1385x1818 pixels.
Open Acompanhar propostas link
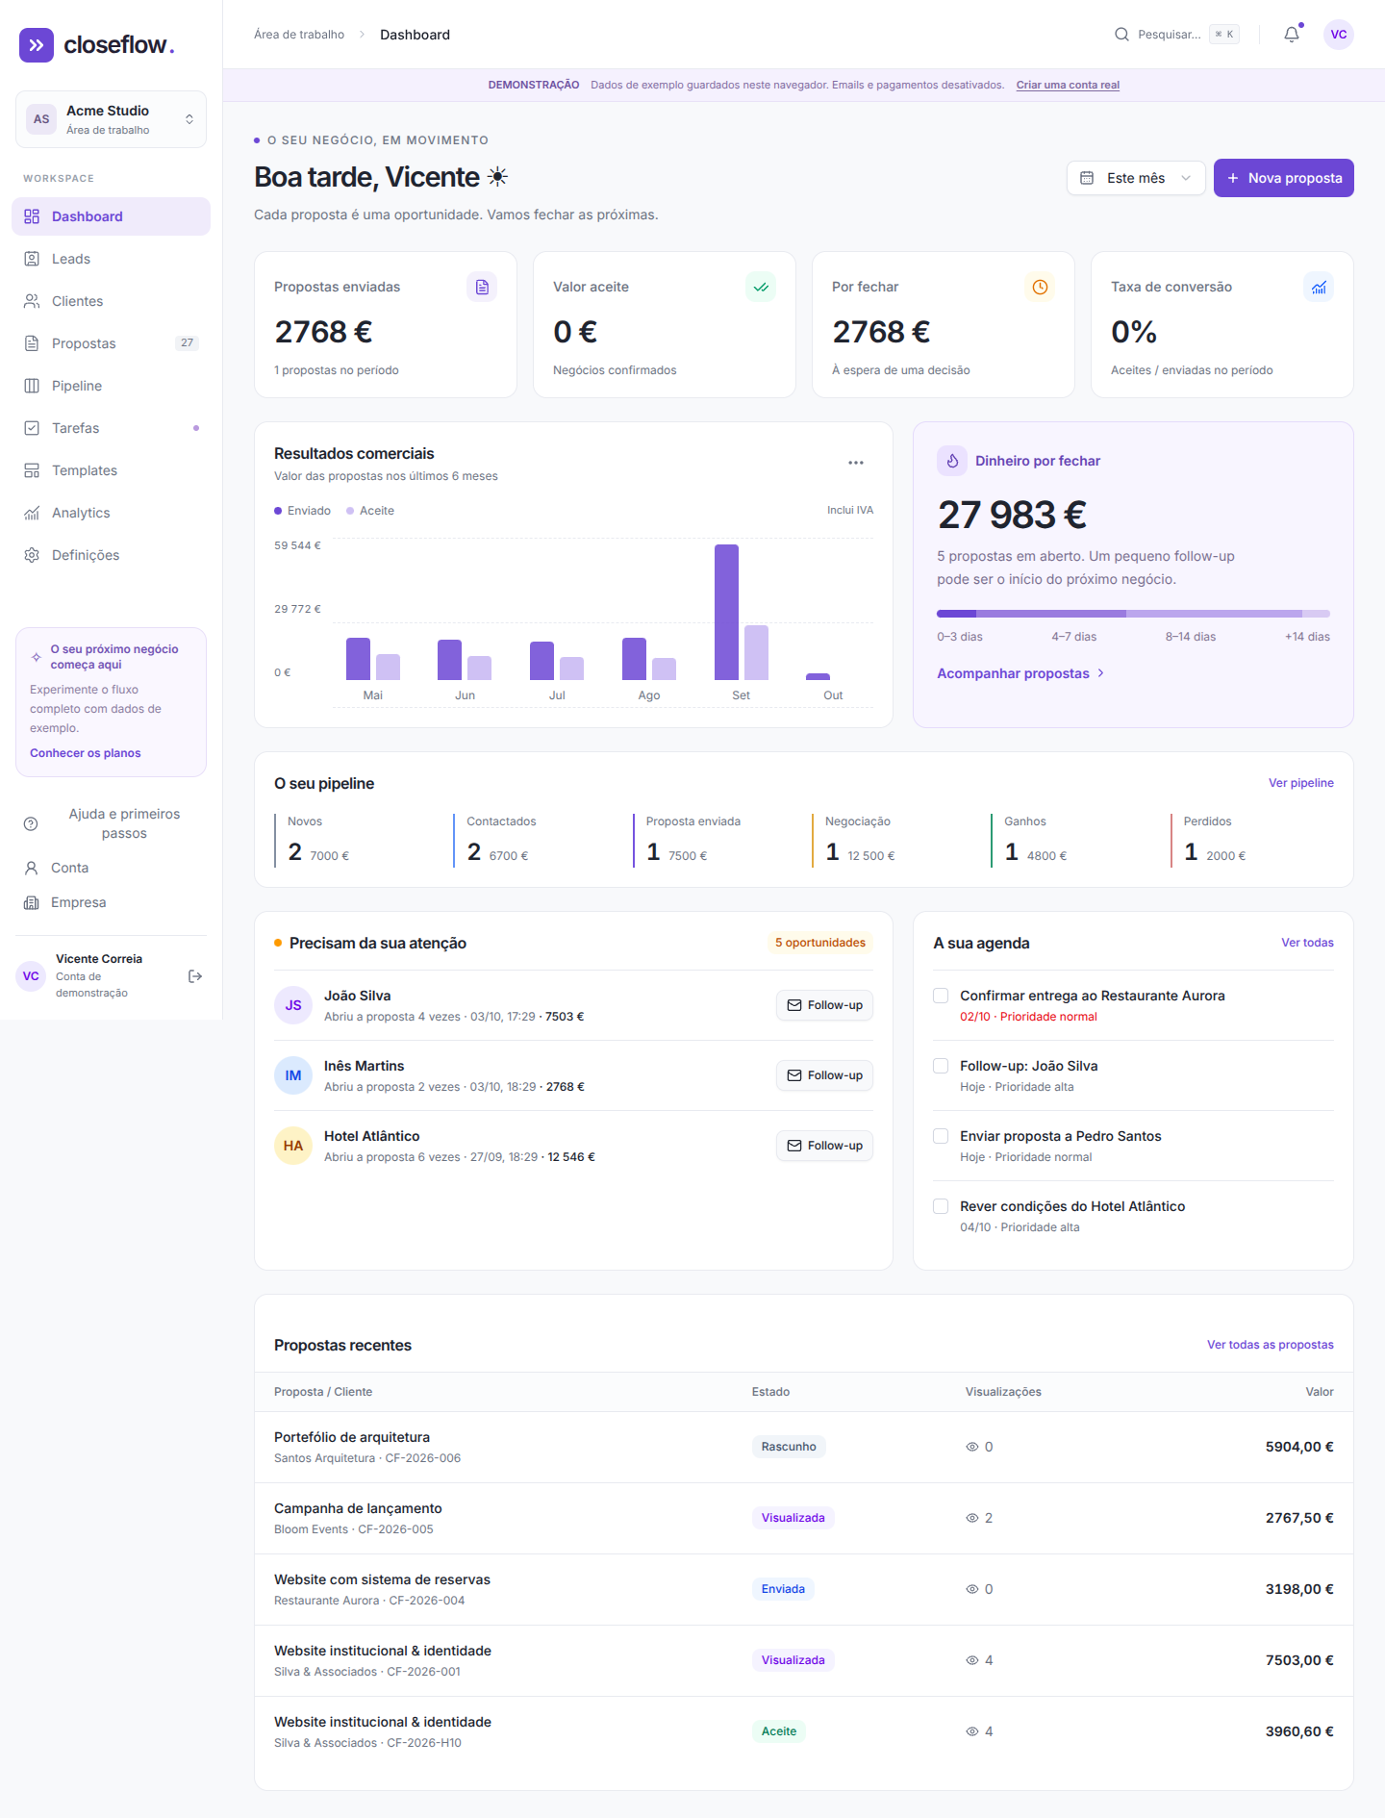tap(1020, 673)
